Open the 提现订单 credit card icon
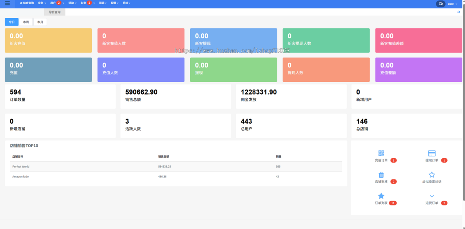The height and width of the screenshot is (229, 465). pos(432,153)
